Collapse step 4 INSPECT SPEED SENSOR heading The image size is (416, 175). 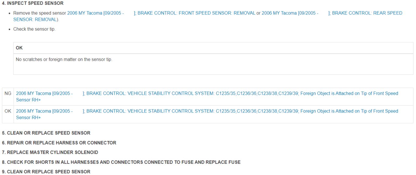point(33,3)
